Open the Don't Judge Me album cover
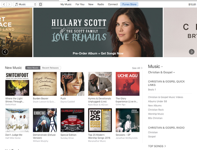The image size is (197, 150). tap(17, 120)
